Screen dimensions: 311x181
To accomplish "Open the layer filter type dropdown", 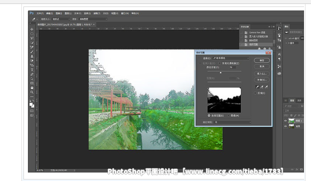I will point(291,106).
